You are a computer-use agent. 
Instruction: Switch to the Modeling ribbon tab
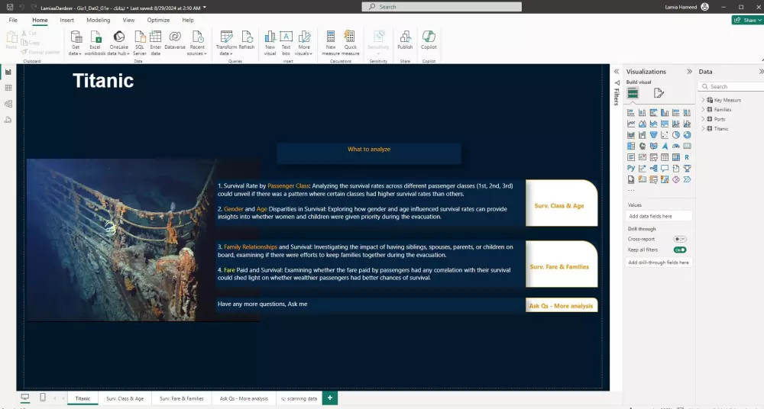(99, 20)
